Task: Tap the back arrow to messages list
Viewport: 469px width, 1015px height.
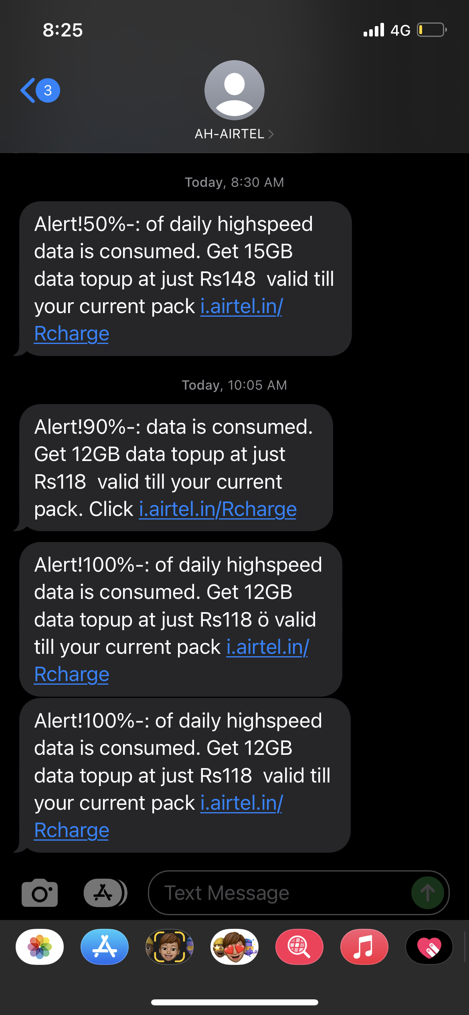Action: [28, 91]
